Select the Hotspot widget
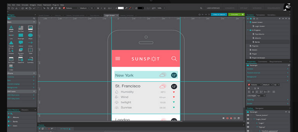The height and width of the screenshot is (132, 298). (x=11, y=51)
